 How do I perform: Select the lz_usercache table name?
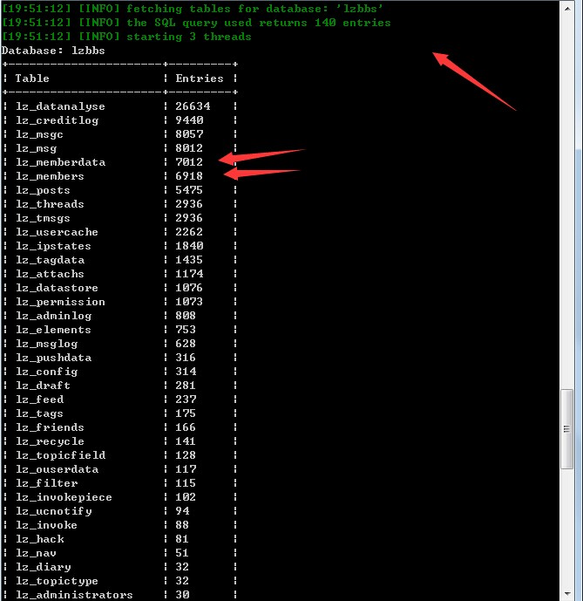point(57,232)
